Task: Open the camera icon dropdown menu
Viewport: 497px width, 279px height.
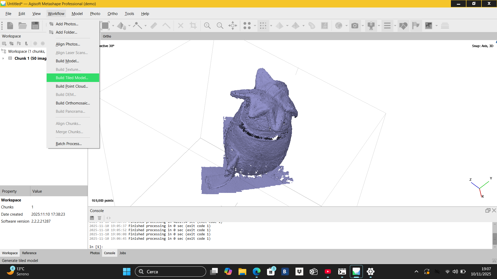Action: click(363, 26)
